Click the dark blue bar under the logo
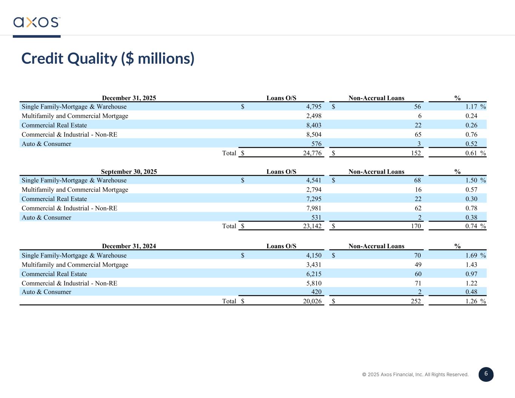The width and height of the screenshot is (515, 398). point(37,36)
